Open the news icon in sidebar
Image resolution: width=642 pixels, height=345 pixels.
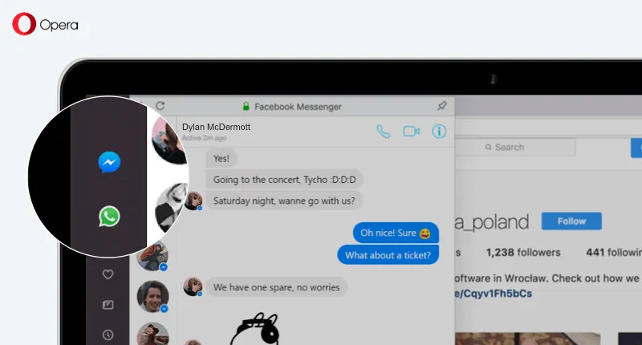pos(108,305)
